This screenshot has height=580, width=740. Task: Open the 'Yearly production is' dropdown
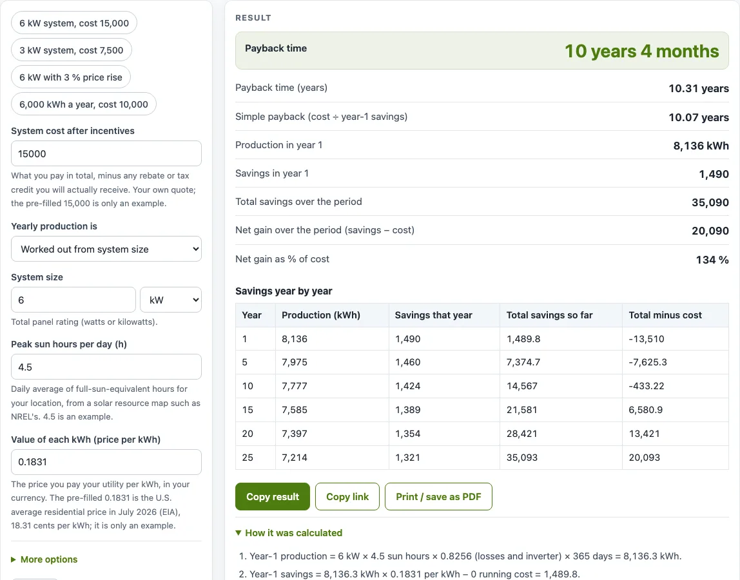pos(106,249)
